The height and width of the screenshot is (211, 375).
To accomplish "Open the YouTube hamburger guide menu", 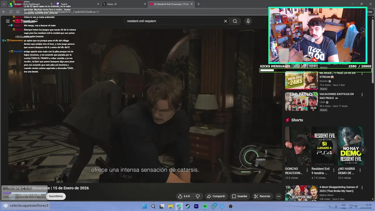I will coord(8,21).
